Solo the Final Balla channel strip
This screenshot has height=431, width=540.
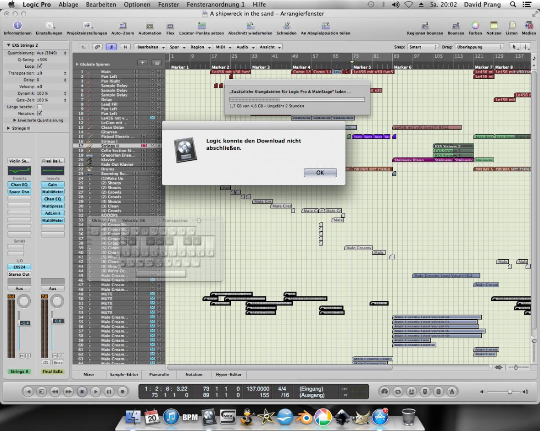coord(61,356)
